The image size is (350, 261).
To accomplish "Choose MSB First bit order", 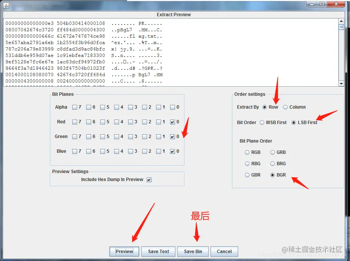I will pos(262,123).
